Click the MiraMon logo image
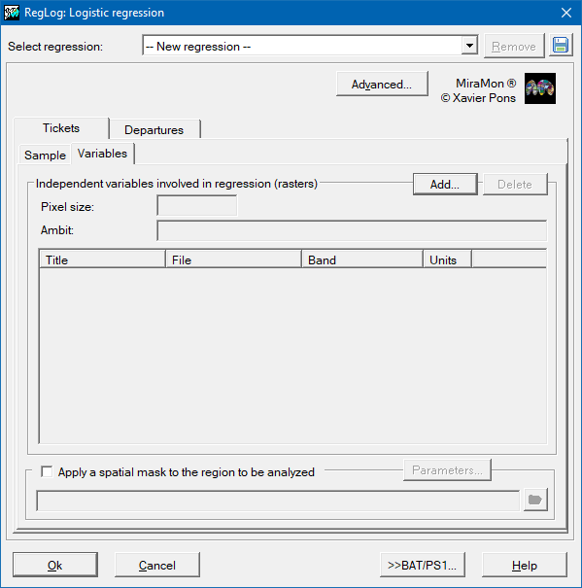Image resolution: width=582 pixels, height=588 pixels. tap(540, 88)
